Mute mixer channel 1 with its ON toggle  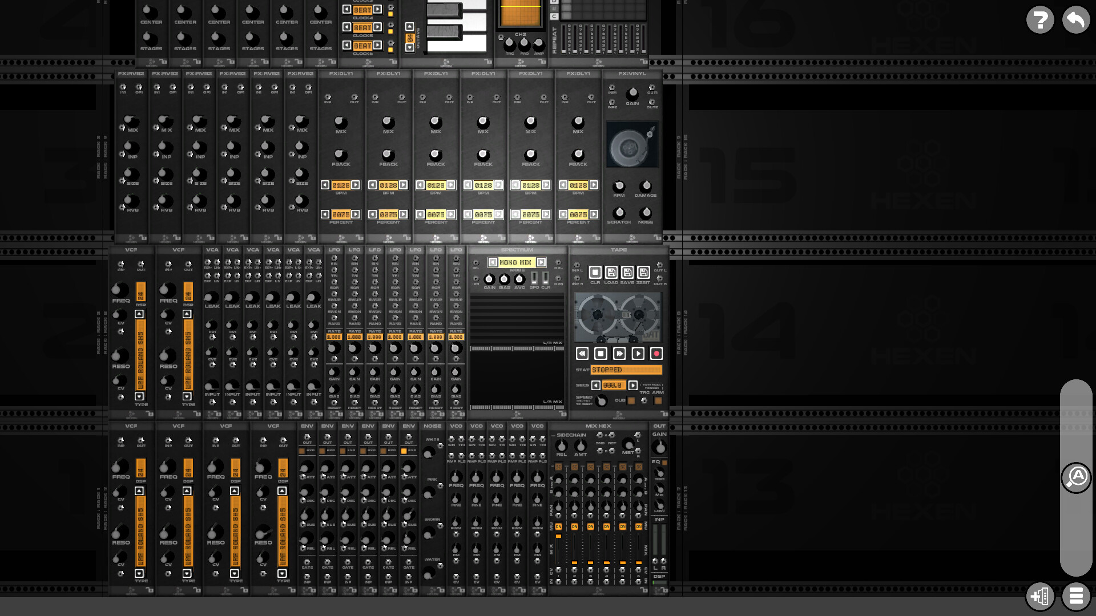(558, 526)
